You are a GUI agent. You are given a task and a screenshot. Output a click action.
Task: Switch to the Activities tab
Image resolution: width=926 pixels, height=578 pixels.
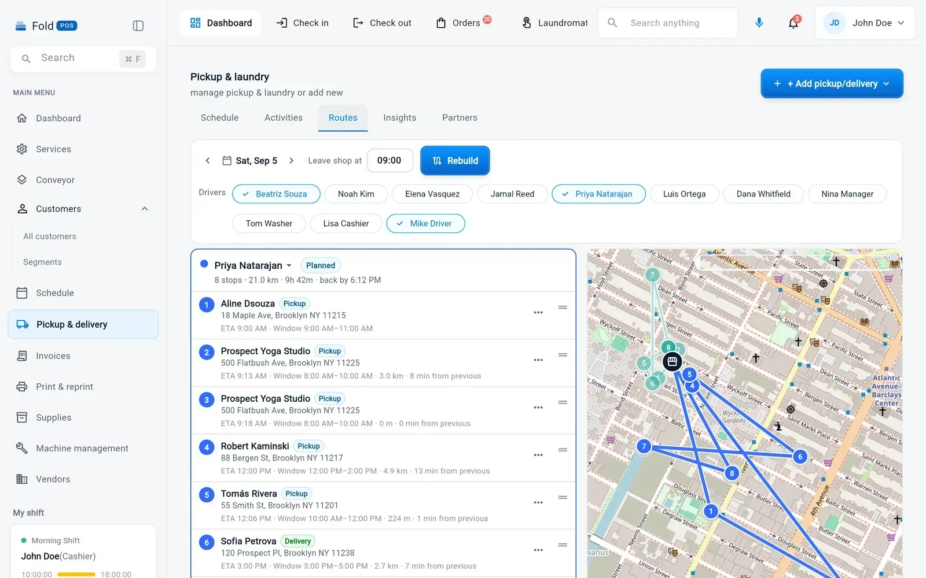(x=284, y=118)
